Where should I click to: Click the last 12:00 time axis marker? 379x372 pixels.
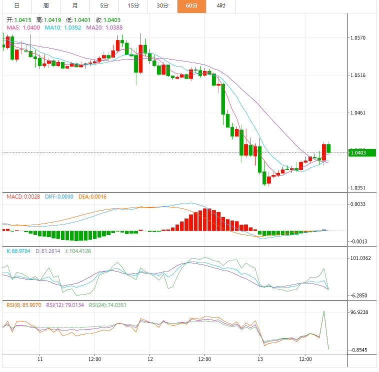coord(305,359)
